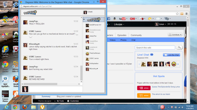The height and width of the screenshot is (110, 197).
Task: Open Dorothyy's avatar in chat message
Action: tap(25, 45)
